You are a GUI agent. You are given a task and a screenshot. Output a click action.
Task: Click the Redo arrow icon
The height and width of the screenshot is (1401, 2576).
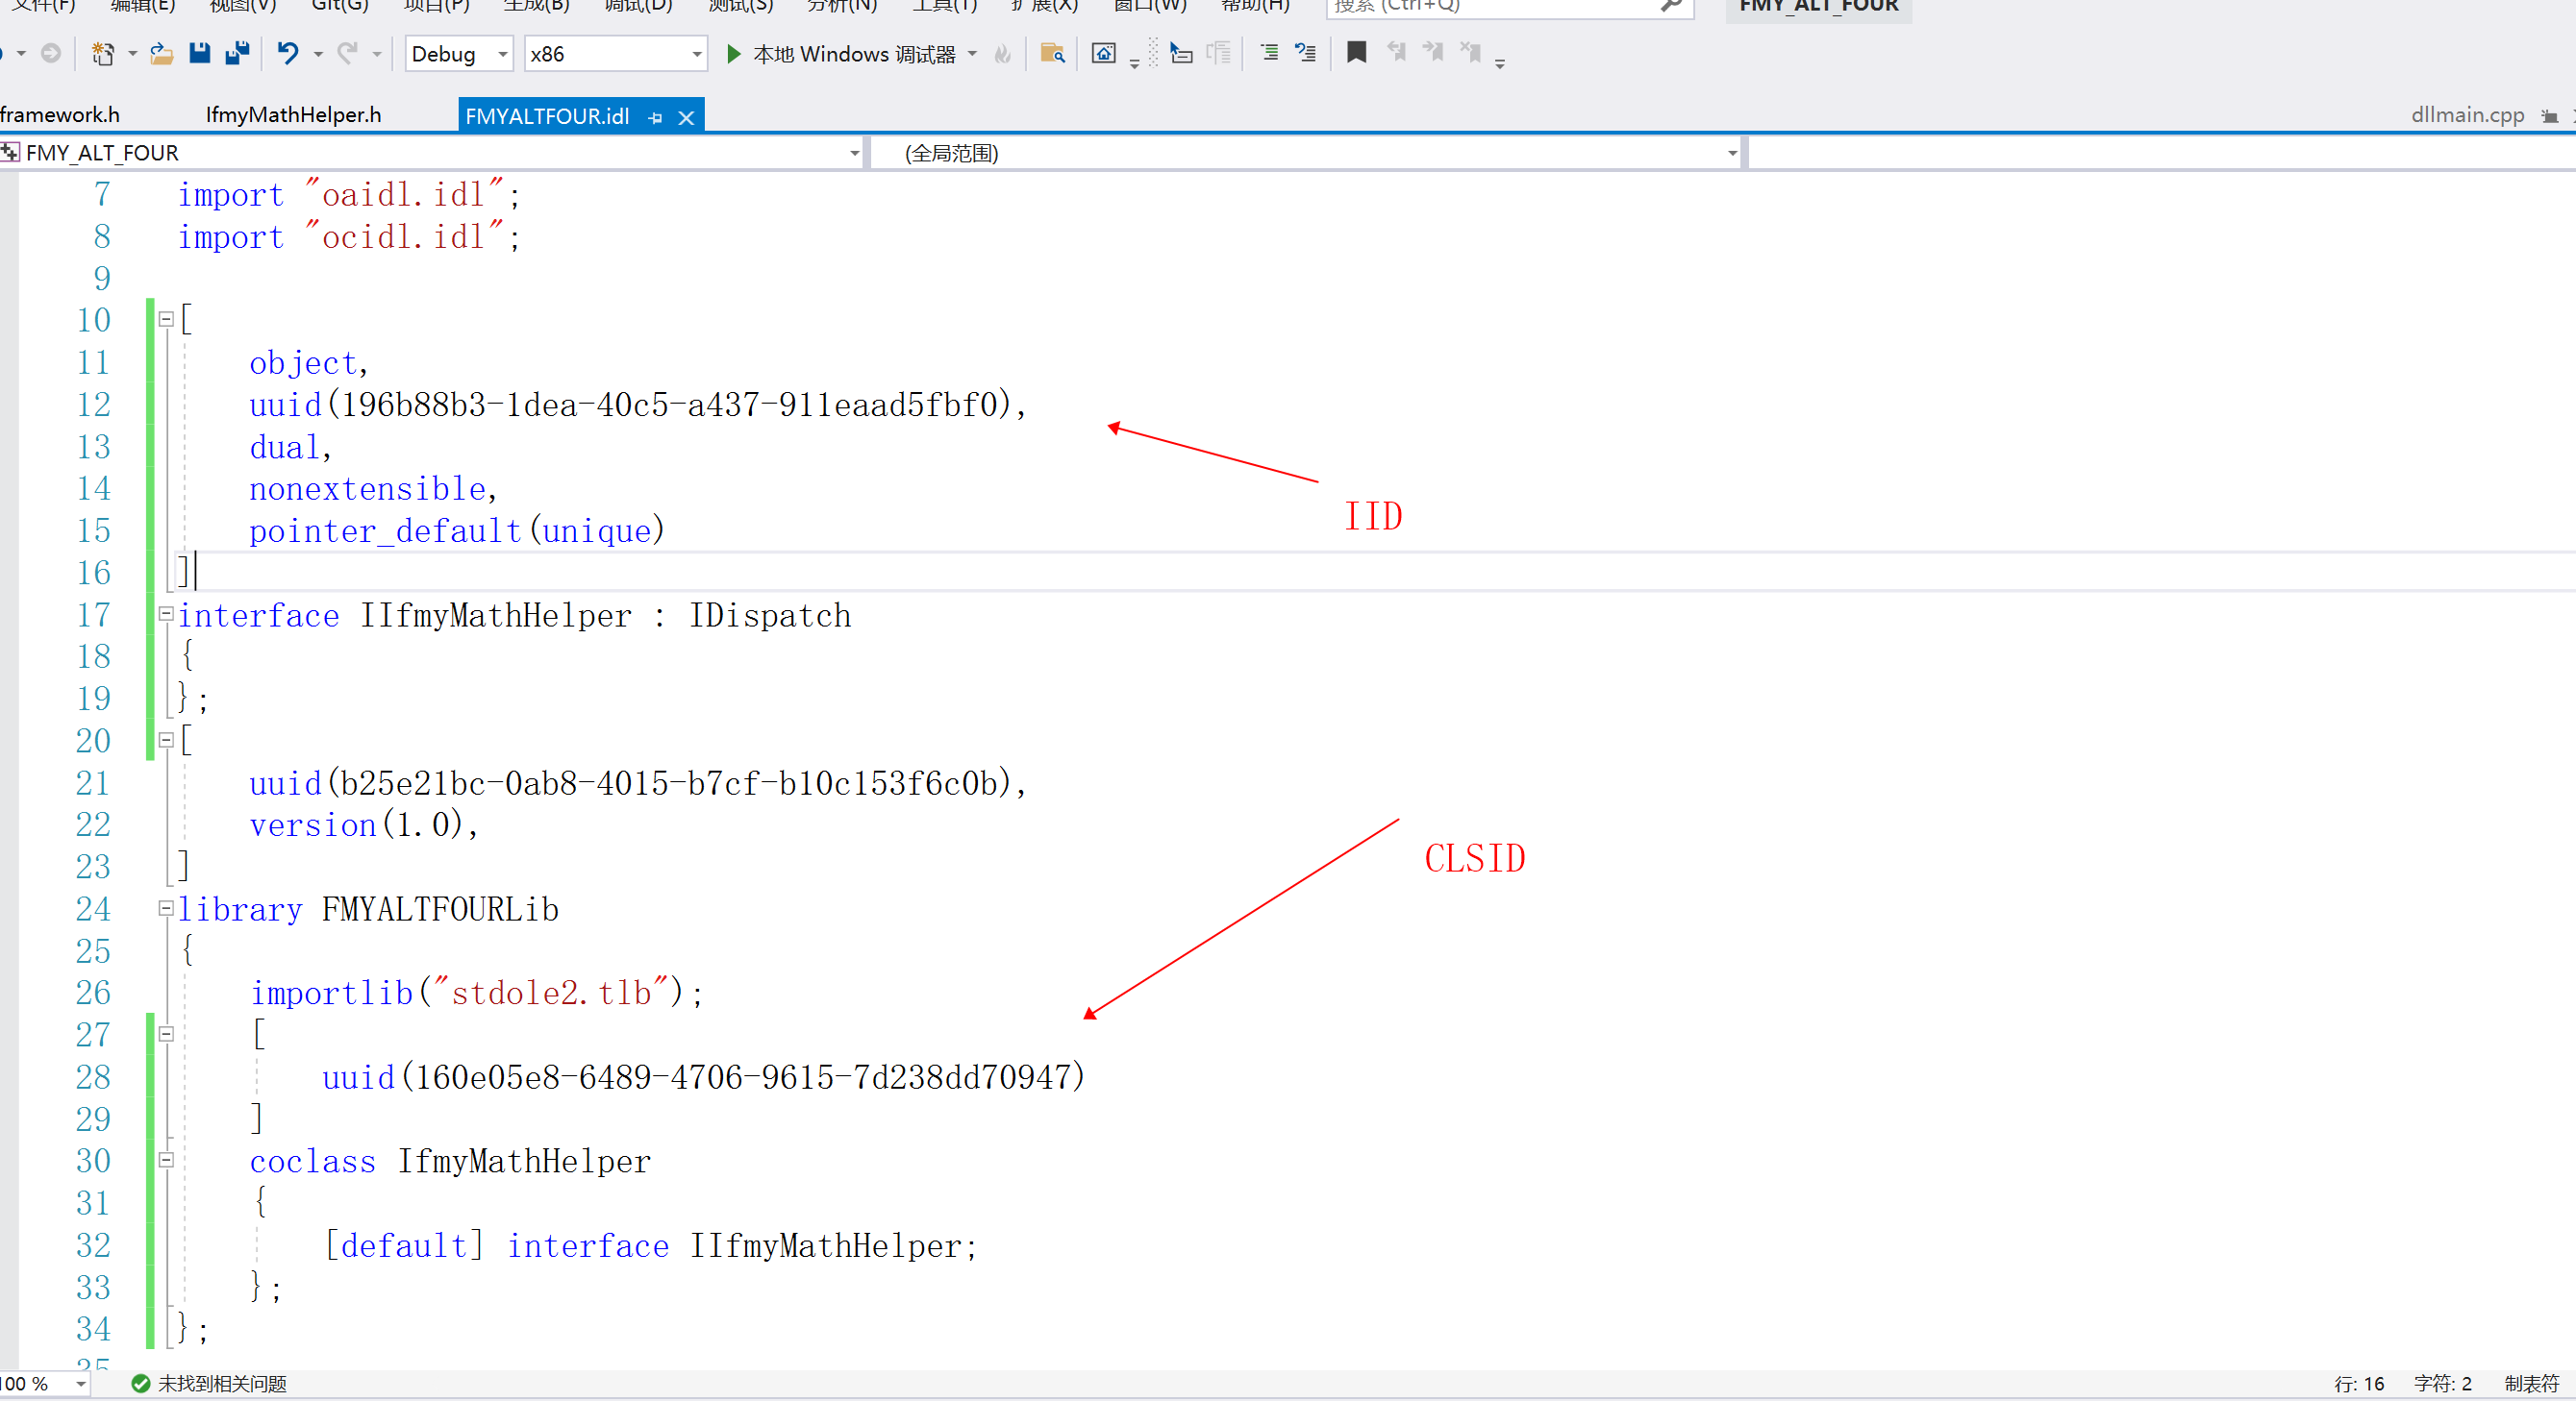tap(347, 54)
